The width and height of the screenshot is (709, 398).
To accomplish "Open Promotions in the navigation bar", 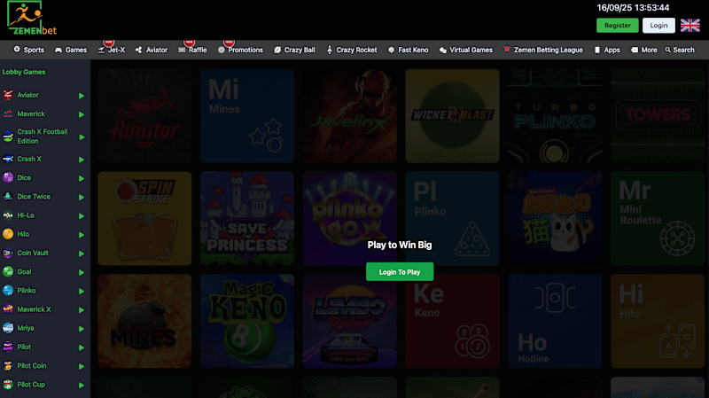I will 240,50.
